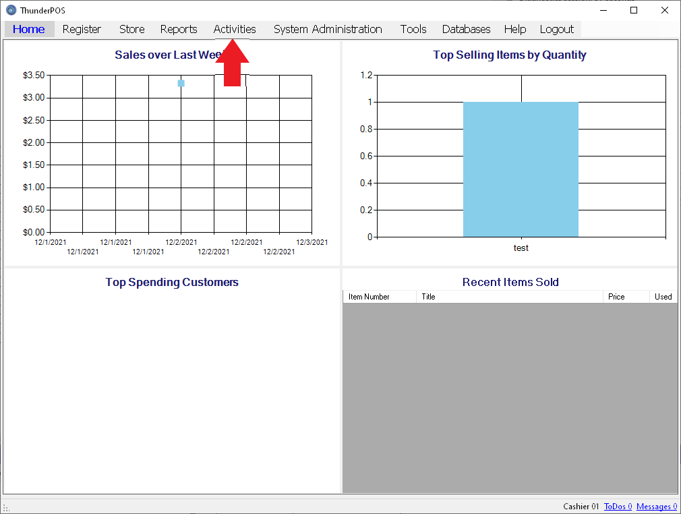Maximize the ThunderPOS window

coord(634,10)
